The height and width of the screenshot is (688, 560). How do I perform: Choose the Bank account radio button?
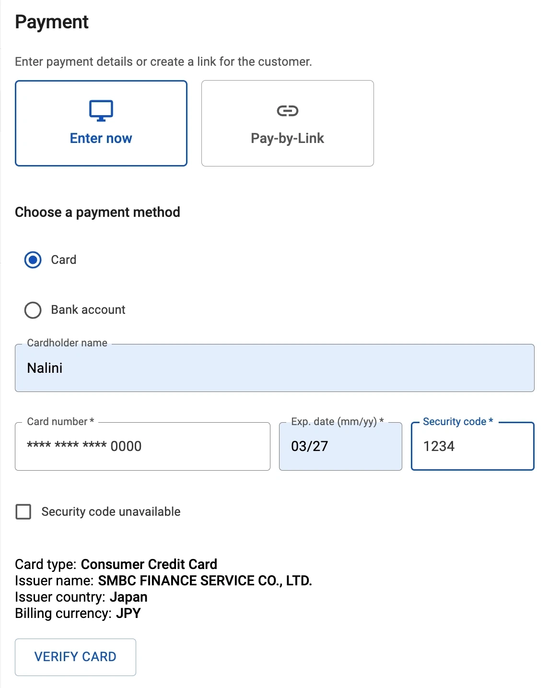click(x=33, y=310)
